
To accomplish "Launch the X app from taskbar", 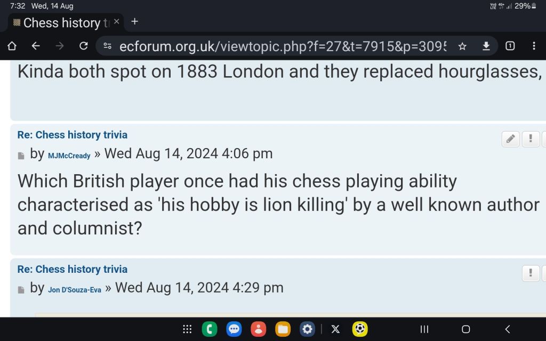I will pyautogui.click(x=335, y=329).
